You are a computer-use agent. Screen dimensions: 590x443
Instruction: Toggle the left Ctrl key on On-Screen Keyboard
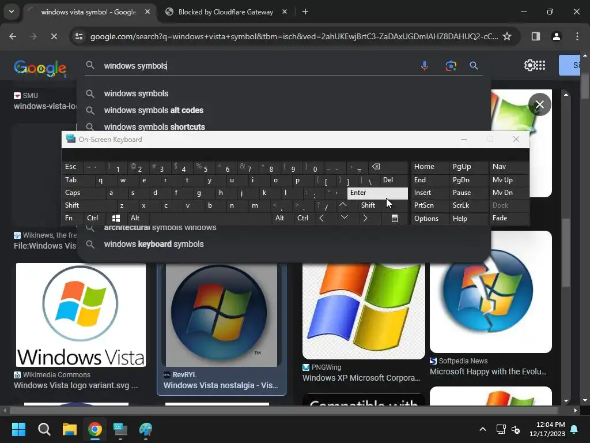(95, 218)
